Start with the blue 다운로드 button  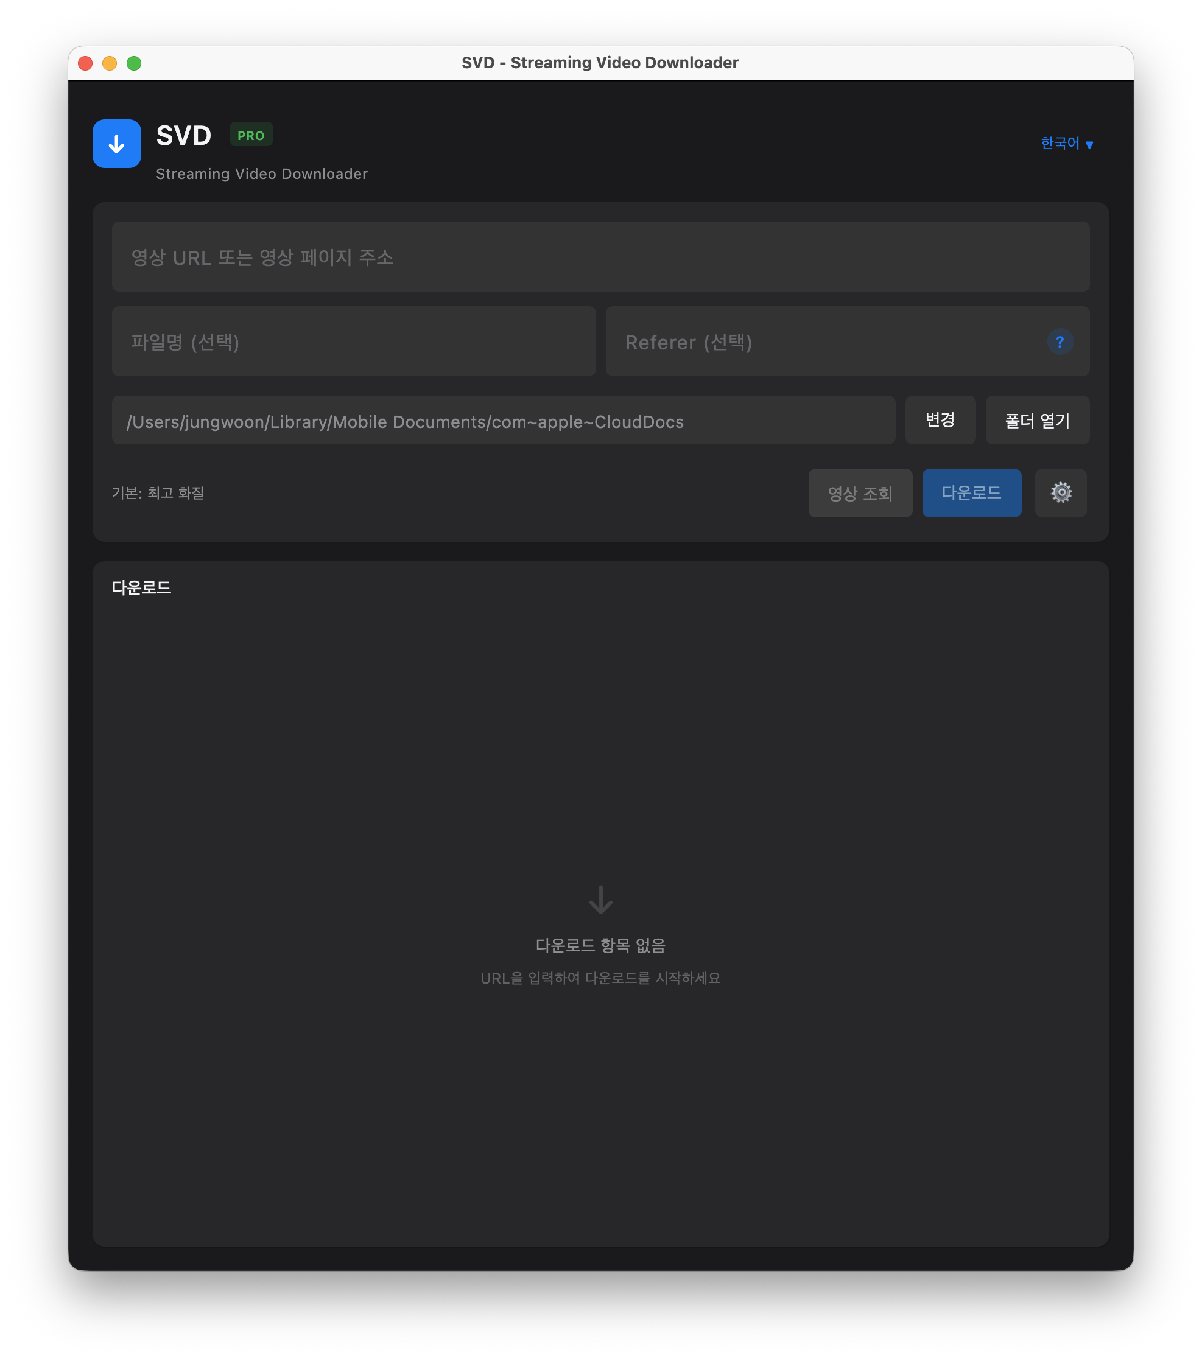(971, 493)
